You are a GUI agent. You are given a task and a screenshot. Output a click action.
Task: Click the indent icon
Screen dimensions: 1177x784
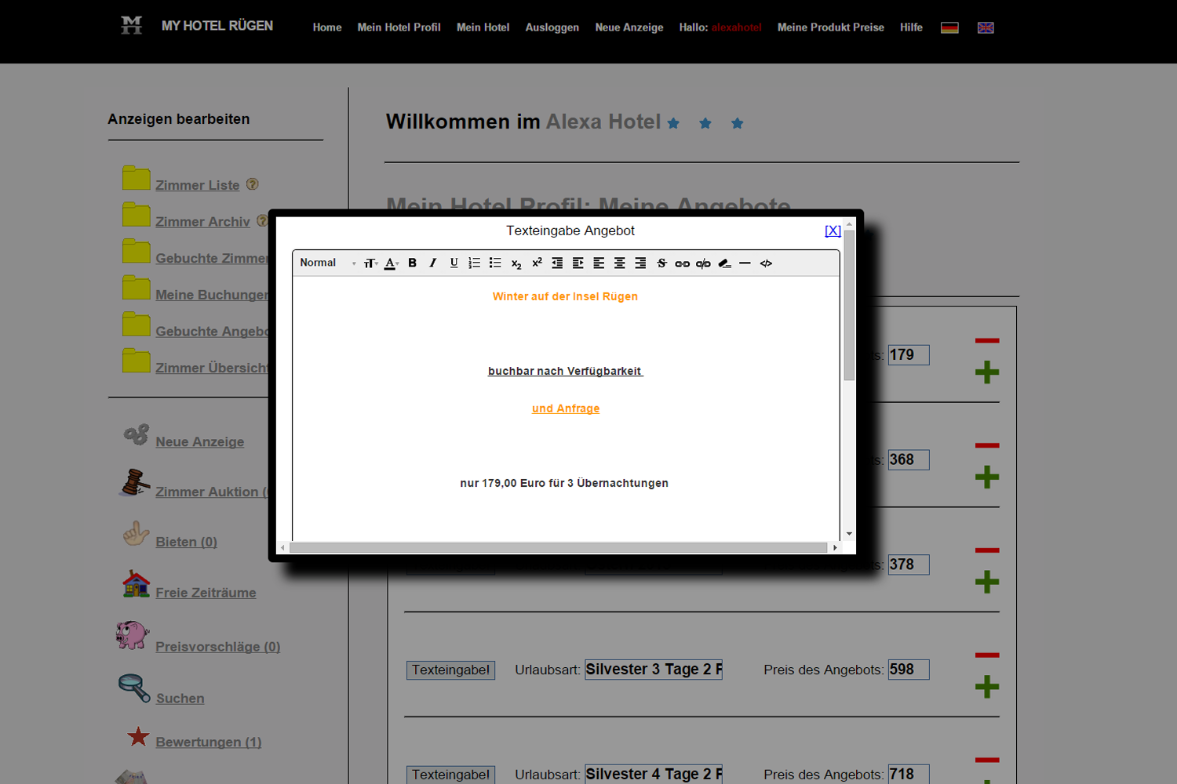(x=578, y=263)
